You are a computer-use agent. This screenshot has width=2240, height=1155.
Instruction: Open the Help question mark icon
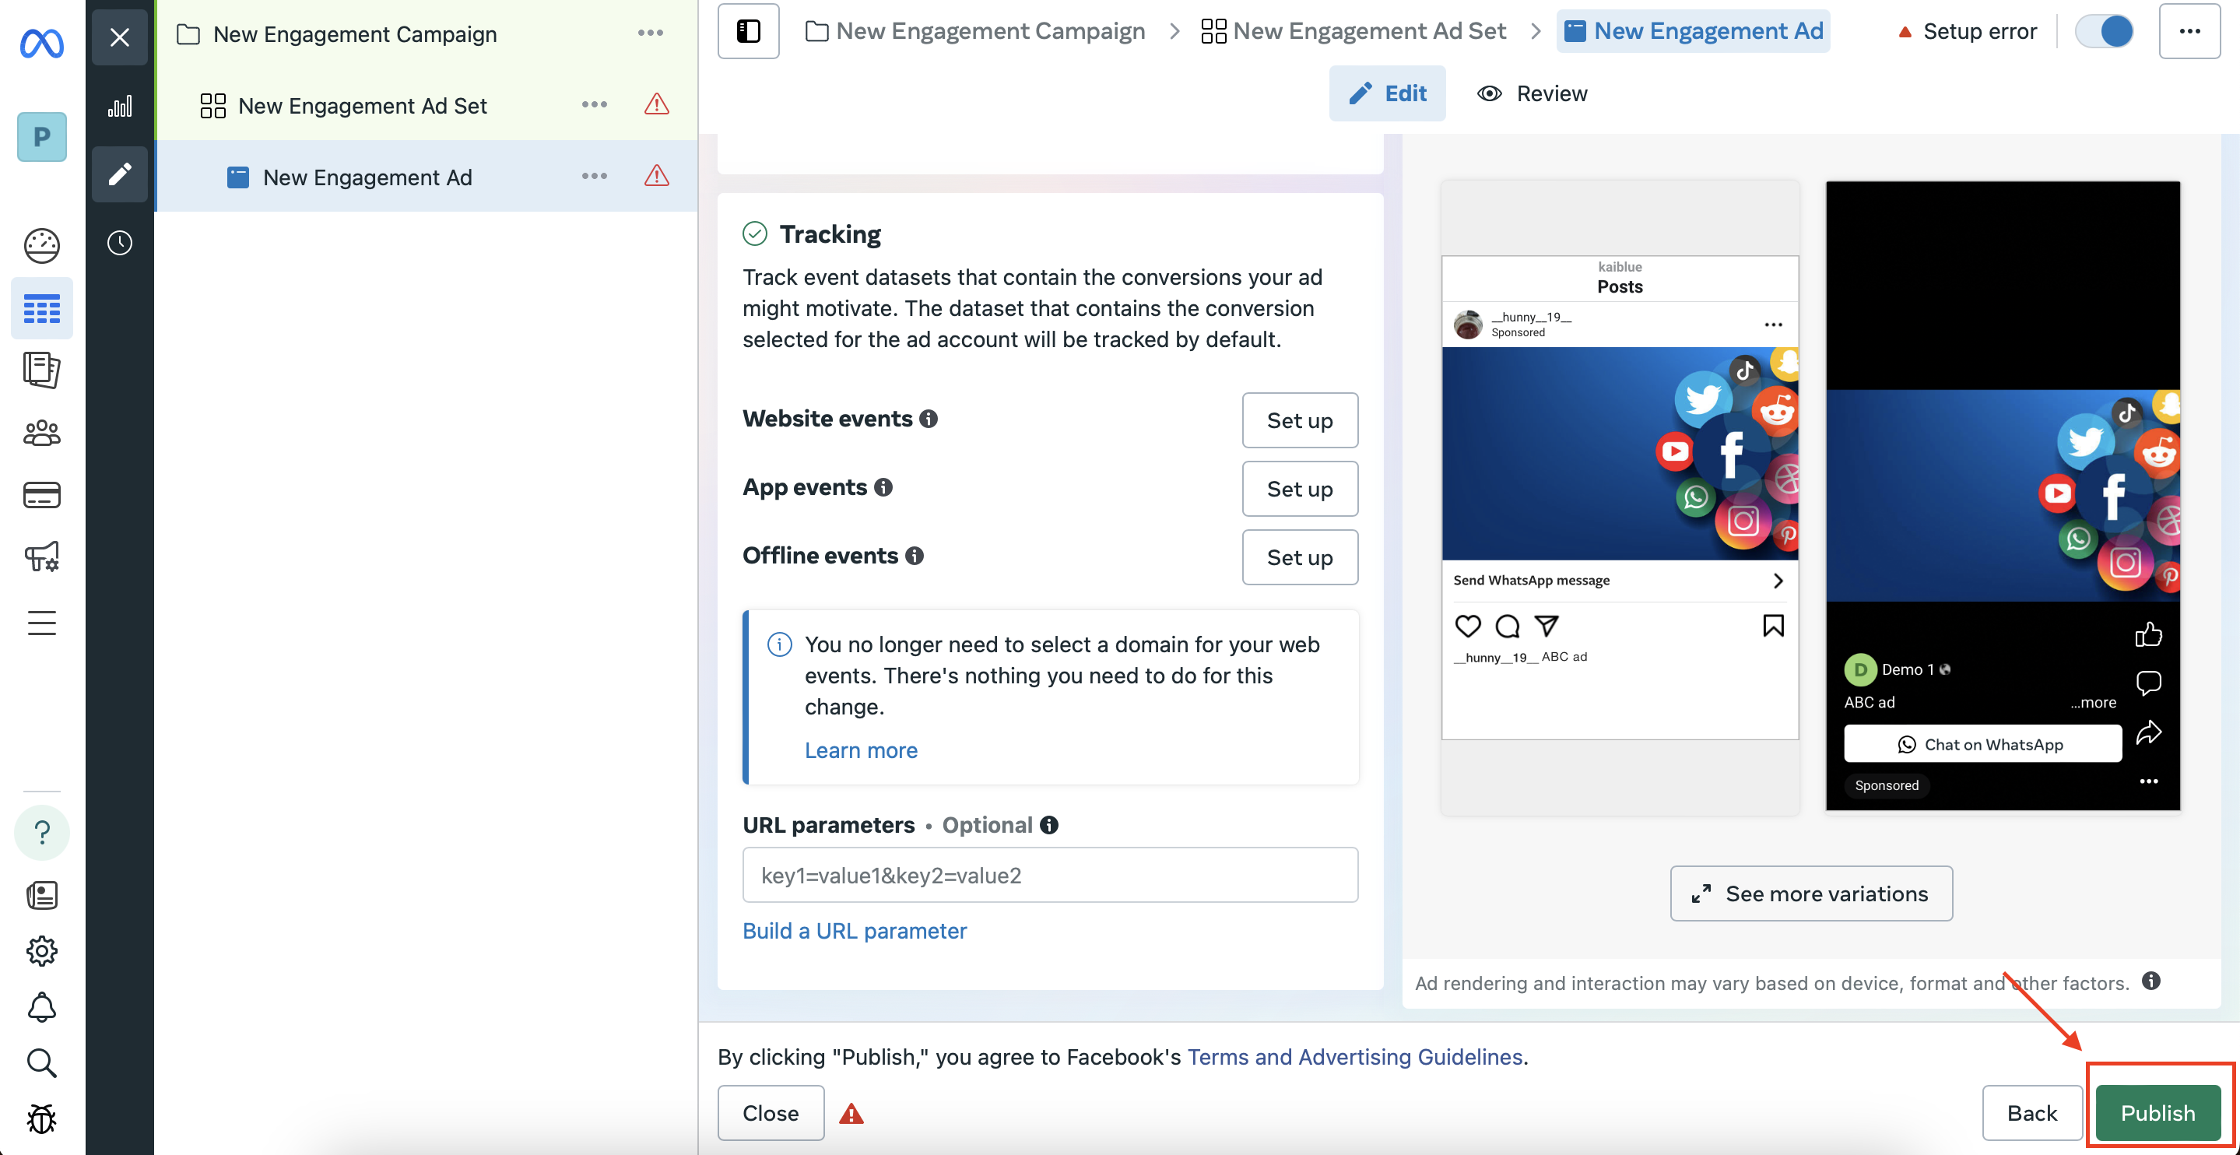pyautogui.click(x=42, y=832)
